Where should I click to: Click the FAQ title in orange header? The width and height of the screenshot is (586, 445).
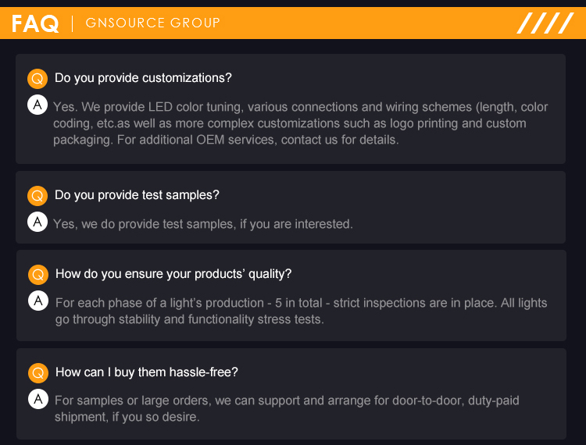pyautogui.click(x=35, y=23)
